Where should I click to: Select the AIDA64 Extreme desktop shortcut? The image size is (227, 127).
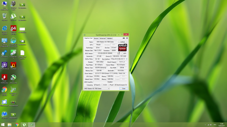point(13,30)
